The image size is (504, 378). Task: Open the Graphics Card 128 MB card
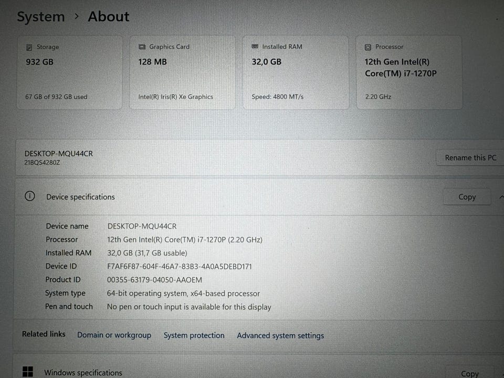182,72
